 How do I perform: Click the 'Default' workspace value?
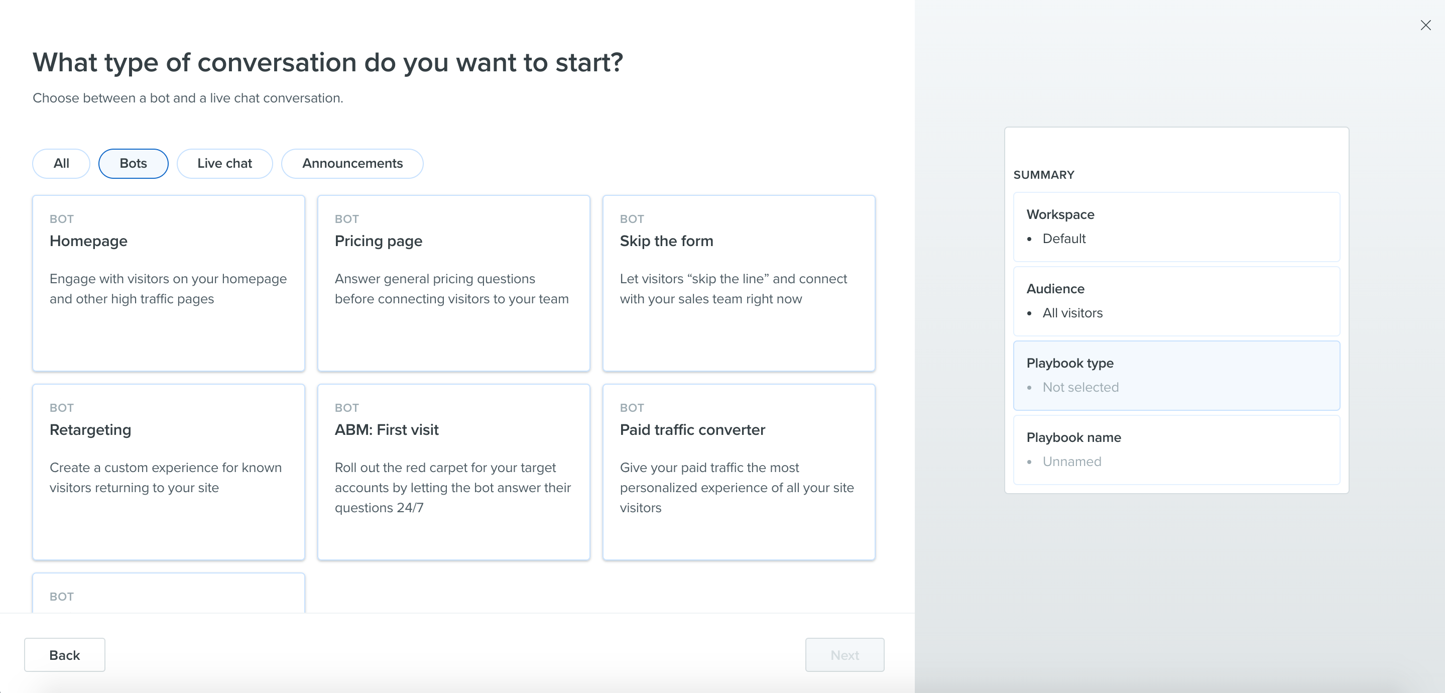click(1063, 239)
